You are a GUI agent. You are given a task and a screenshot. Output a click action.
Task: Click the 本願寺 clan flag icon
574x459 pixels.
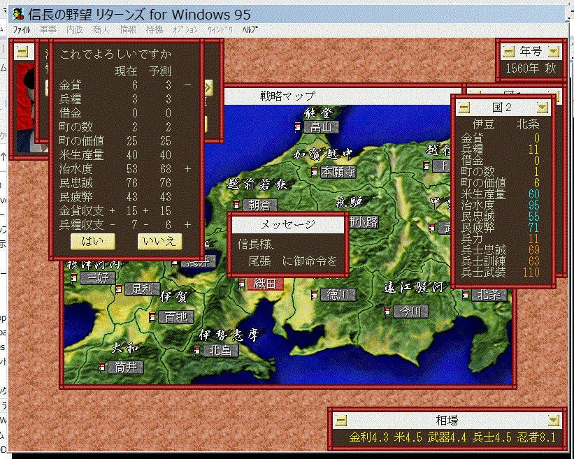pyautogui.click(x=314, y=172)
